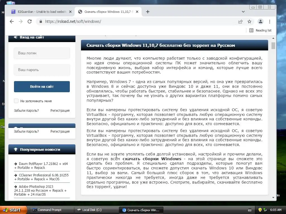Click the Войти на сайт button

(42, 87)
